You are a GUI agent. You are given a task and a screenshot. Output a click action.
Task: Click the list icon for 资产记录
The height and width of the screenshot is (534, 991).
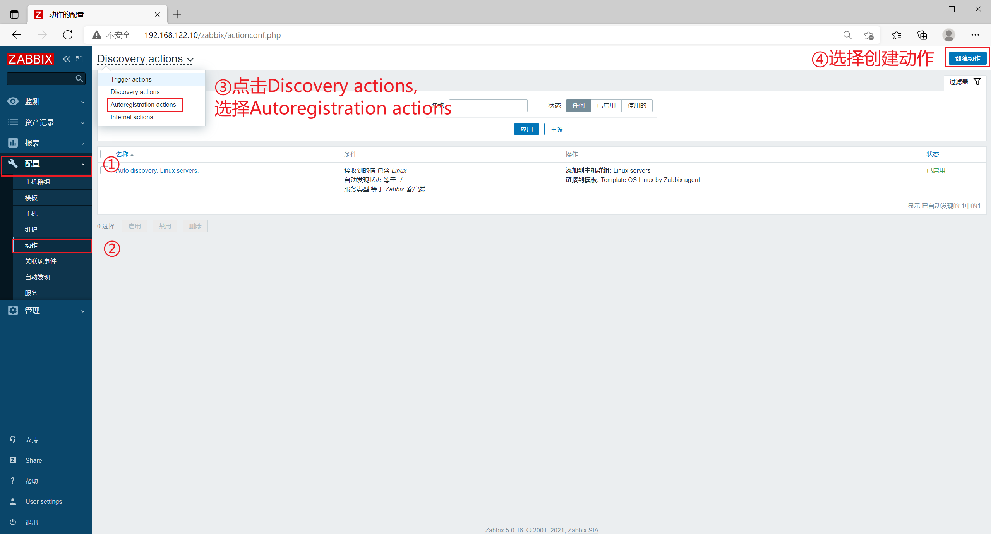point(13,122)
